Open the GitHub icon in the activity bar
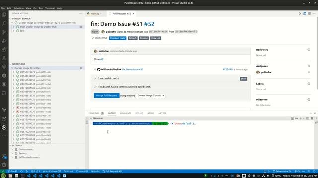 click(x=4, y=84)
